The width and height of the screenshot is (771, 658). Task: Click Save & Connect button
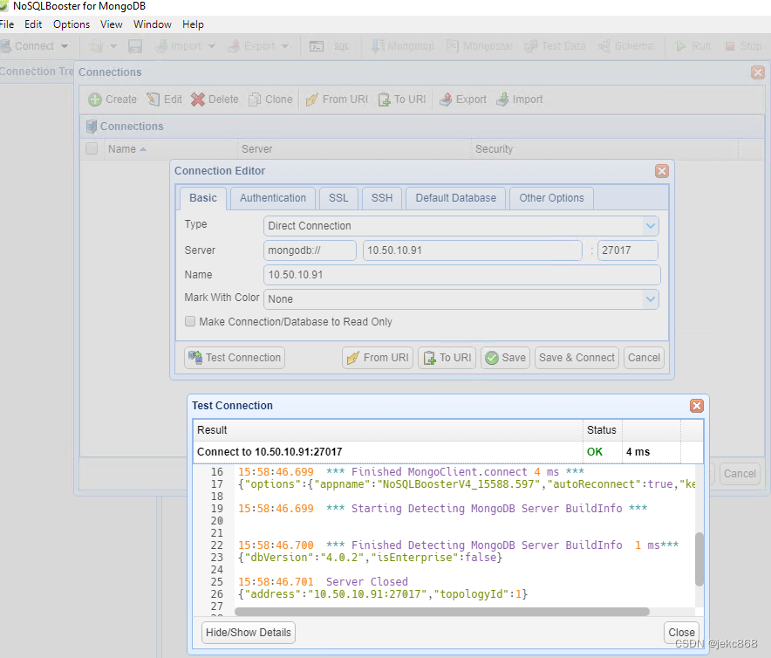click(577, 358)
